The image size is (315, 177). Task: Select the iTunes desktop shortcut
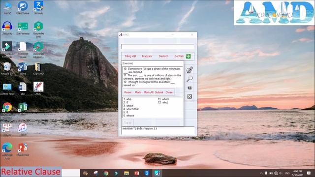[x=23, y=129]
